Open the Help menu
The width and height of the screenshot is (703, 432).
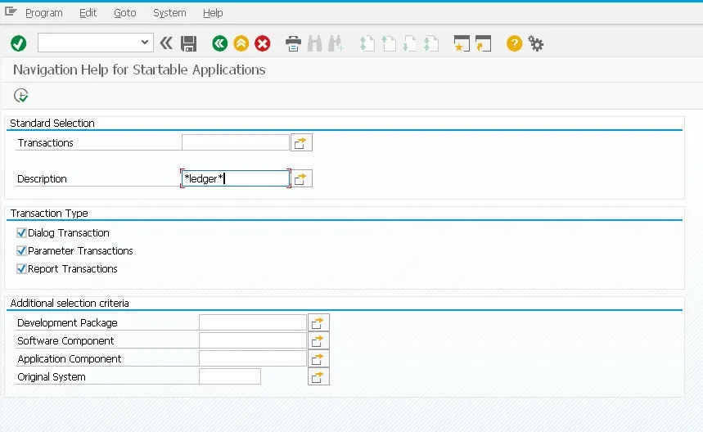click(213, 13)
